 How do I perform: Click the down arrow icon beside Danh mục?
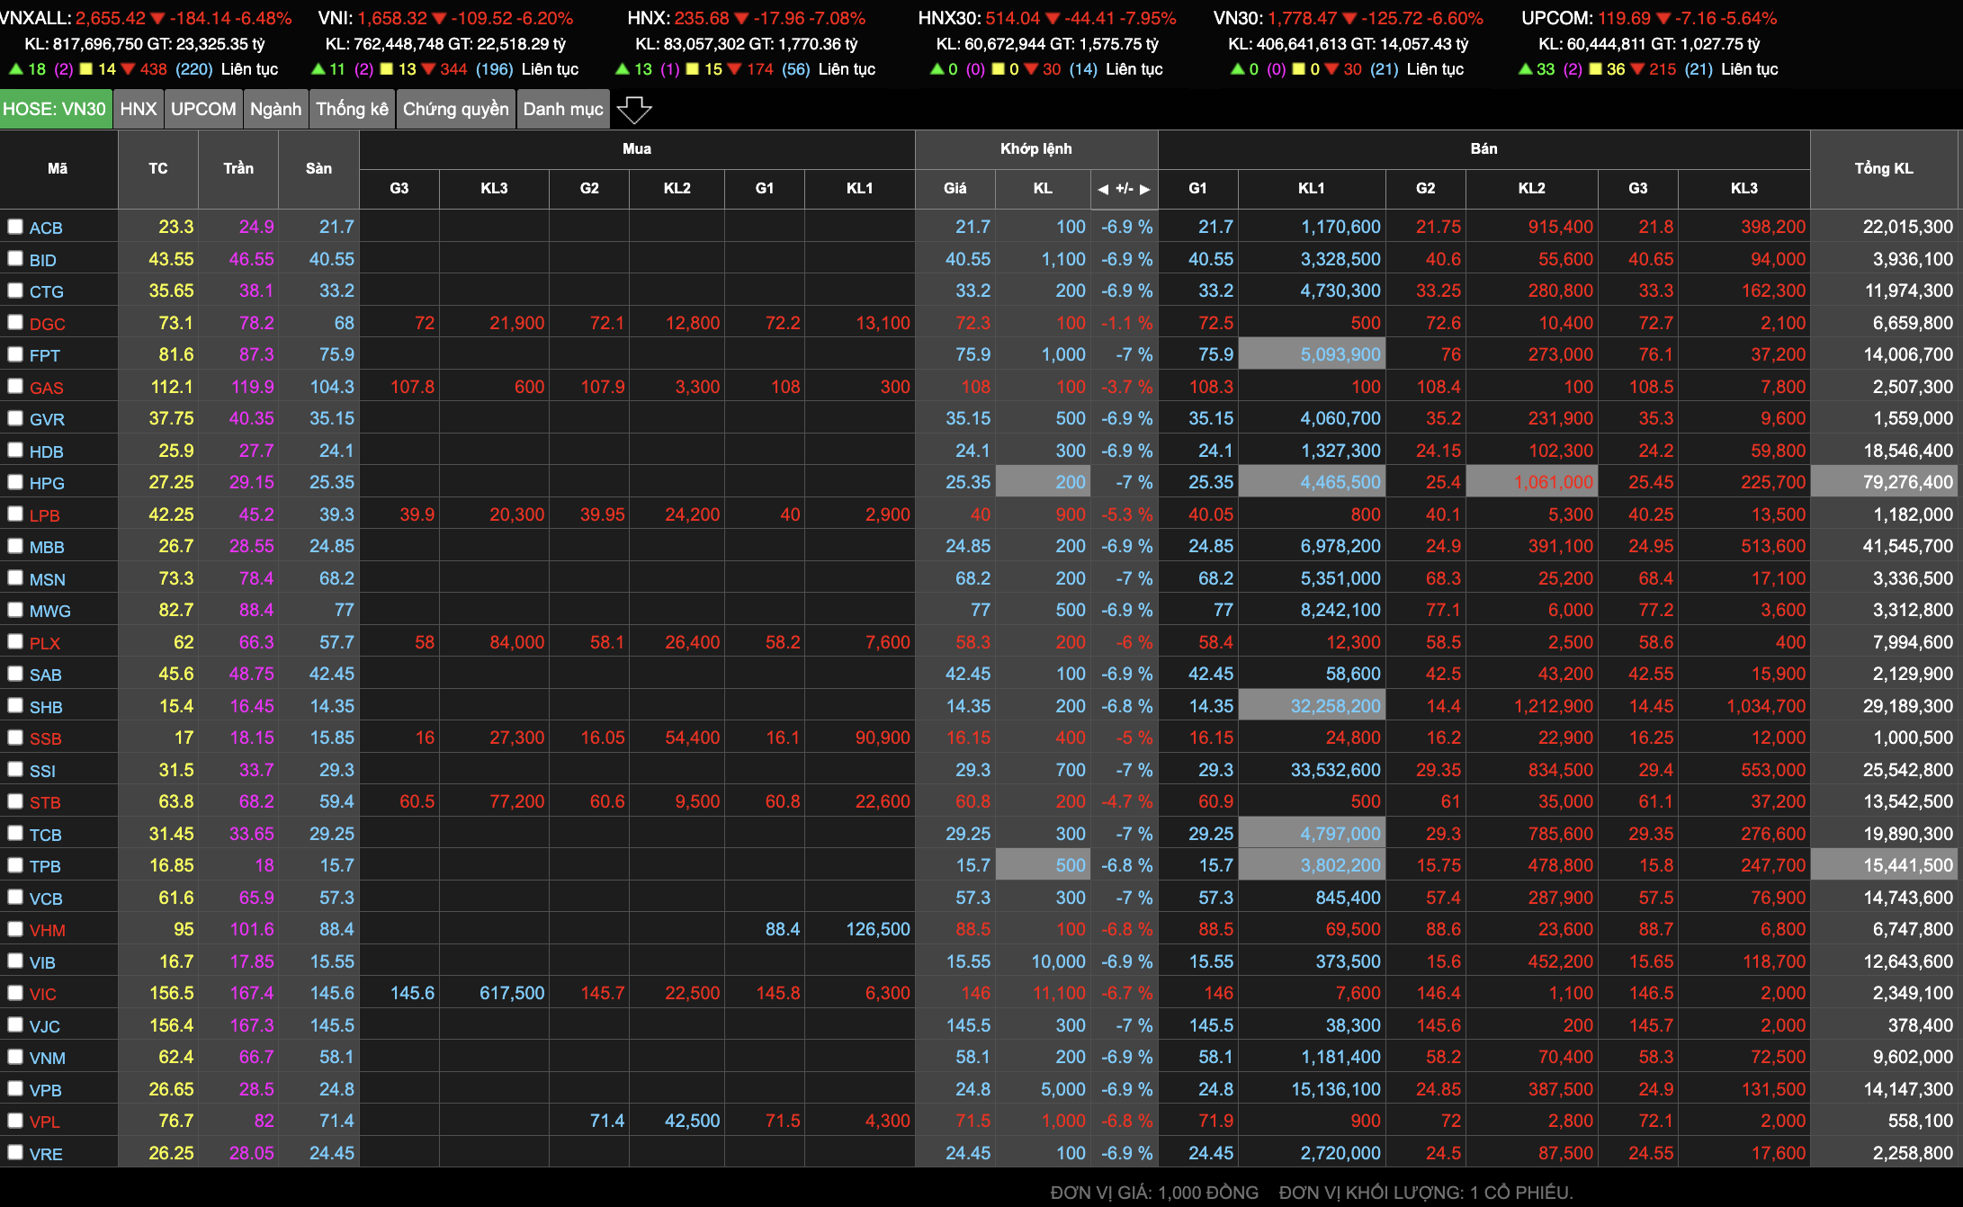(634, 110)
